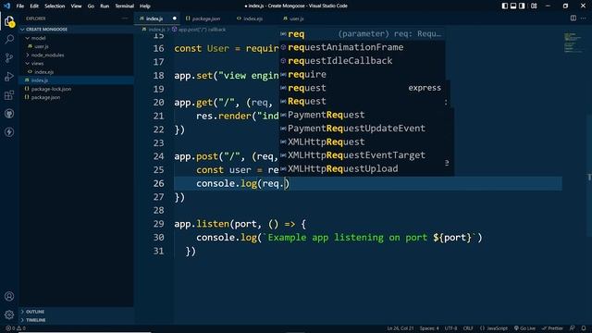Click the minimap code overview
592x333 pixels.
[573, 43]
